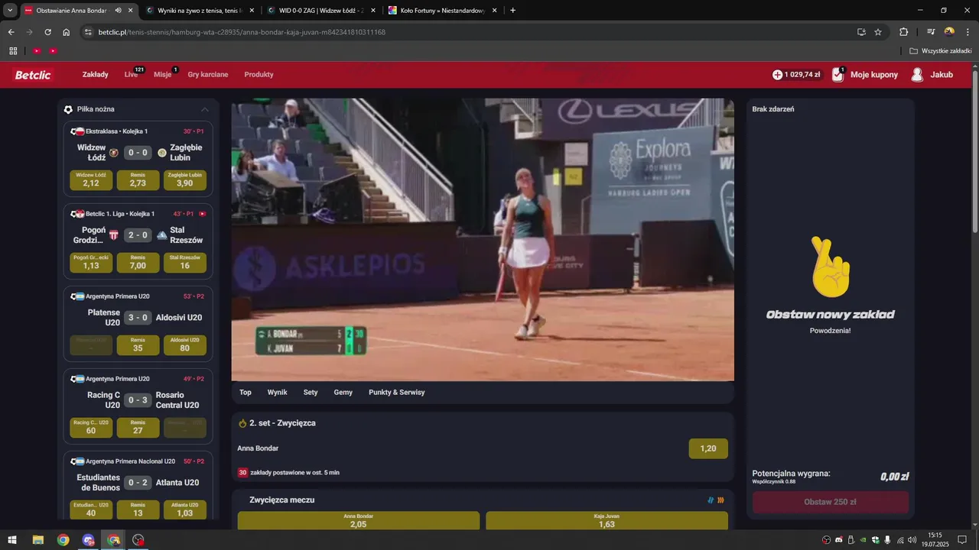Mute the Obstawianie Anna Bondar tab
The width and height of the screenshot is (979, 550).
(119, 11)
